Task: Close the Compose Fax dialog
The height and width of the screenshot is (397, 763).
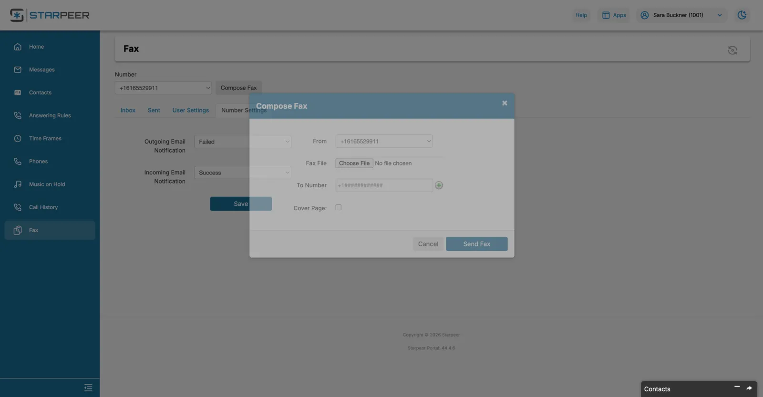Action: click(505, 103)
